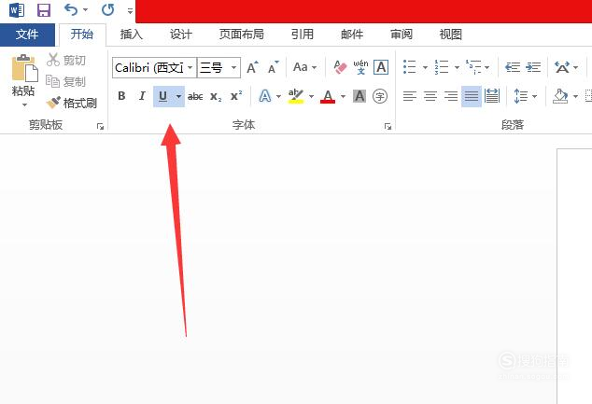Open the wén phonetic guide tool
Screen dimensions: 592x404
pos(360,67)
